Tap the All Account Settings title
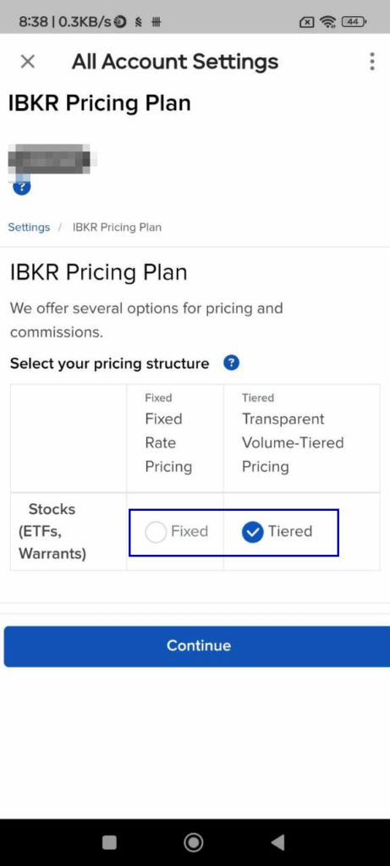Viewport: 390px width, 866px height. point(175,61)
